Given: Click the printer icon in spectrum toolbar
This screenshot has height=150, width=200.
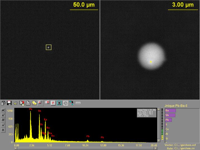Looking at the screenshot, I should tap(28, 103).
